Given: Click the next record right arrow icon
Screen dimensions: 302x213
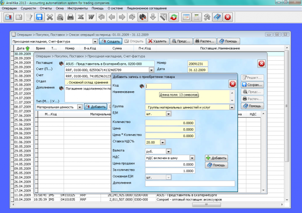Looking at the screenshot, I should 122,17.
